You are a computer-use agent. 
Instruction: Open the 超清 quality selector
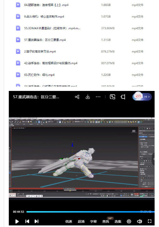pos(81,221)
